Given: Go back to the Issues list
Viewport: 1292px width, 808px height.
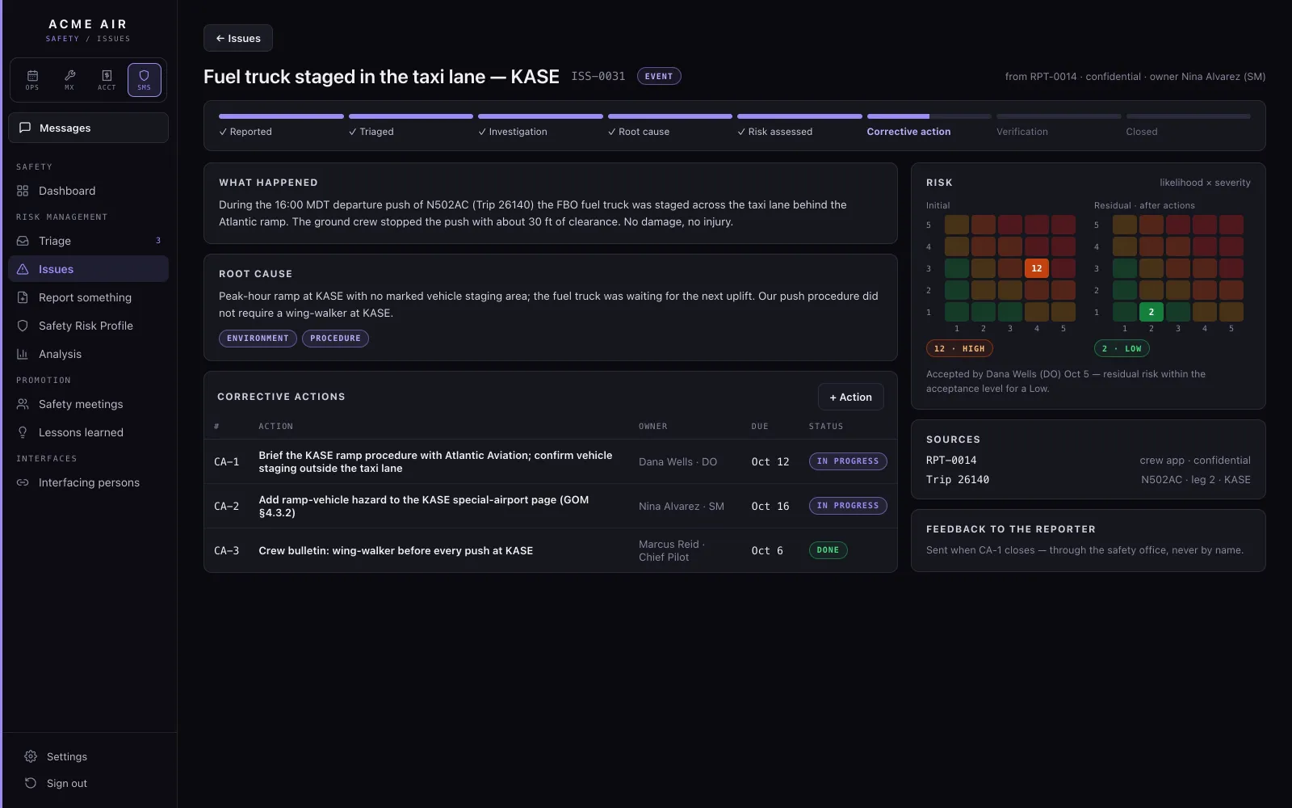Looking at the screenshot, I should point(238,38).
